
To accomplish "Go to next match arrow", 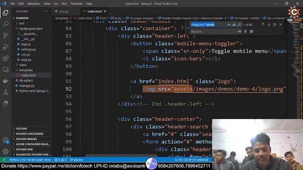I will click(269, 25).
